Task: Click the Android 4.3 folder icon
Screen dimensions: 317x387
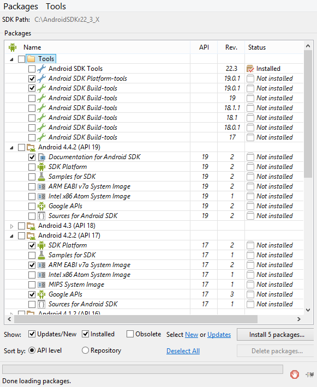Action: [x=31, y=226]
